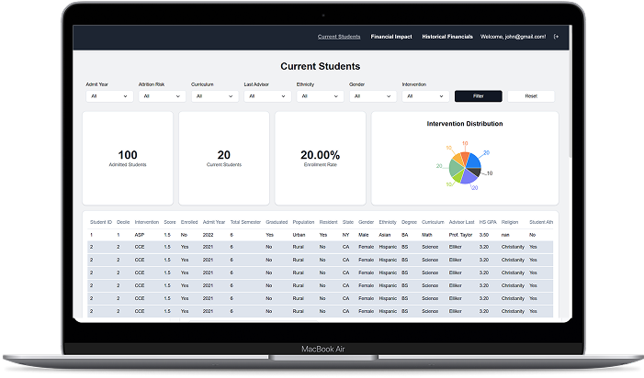This screenshot has height=378, width=644.
Task: Click the logout icon in the navbar
Action: coord(556,37)
